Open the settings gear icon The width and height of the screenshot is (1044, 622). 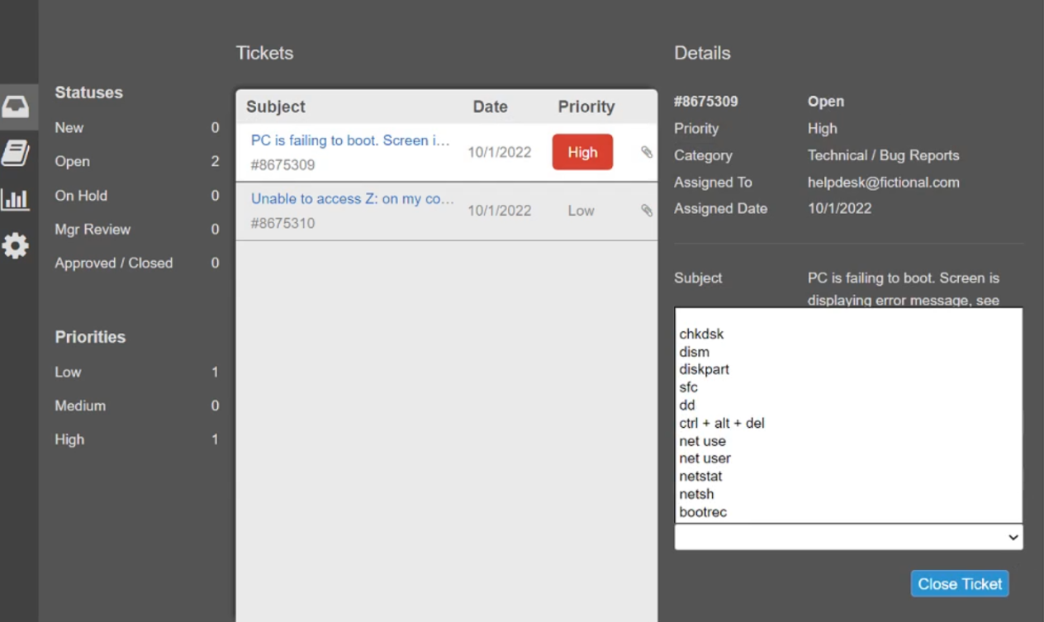[x=16, y=246]
